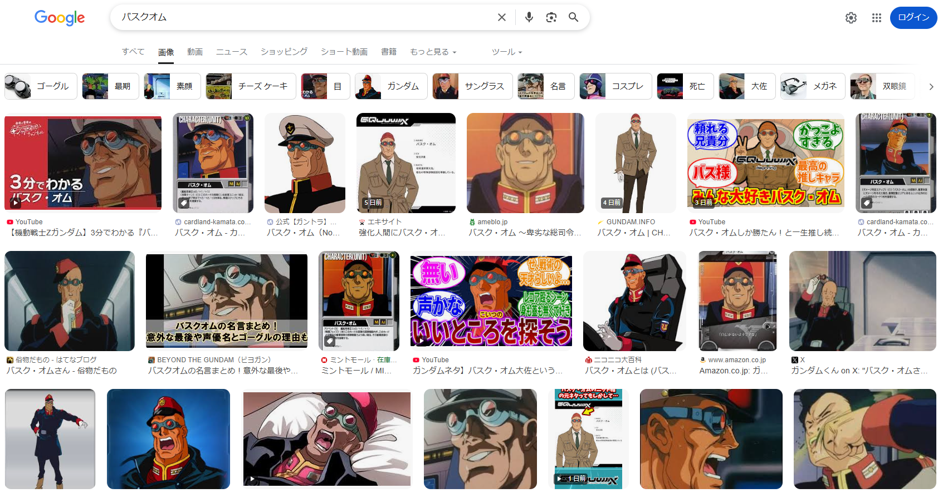Open the バスク・オムとは ニコニコ大百科 link
This screenshot has width=938, height=493.
tap(631, 371)
